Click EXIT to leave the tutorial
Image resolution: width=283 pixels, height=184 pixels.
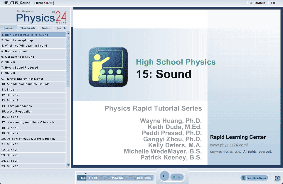pos(274,3)
